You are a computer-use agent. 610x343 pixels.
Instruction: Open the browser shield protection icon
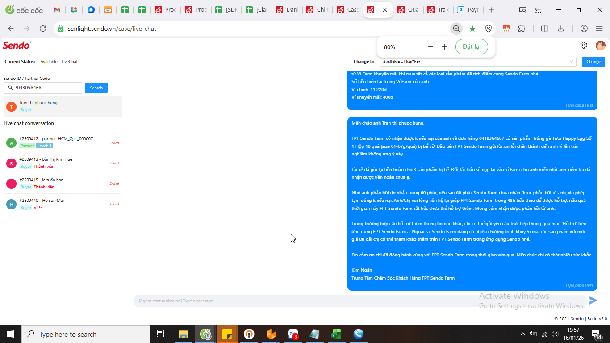tap(489, 29)
